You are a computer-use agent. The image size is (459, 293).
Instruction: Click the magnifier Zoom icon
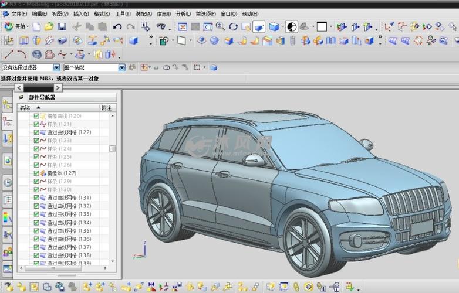221,26
